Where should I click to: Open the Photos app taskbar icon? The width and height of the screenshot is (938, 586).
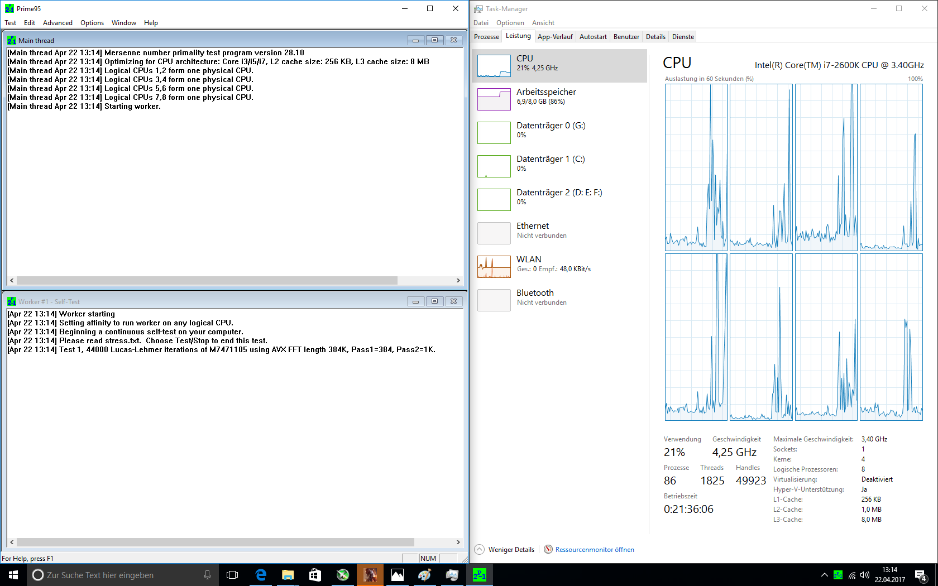tap(397, 575)
